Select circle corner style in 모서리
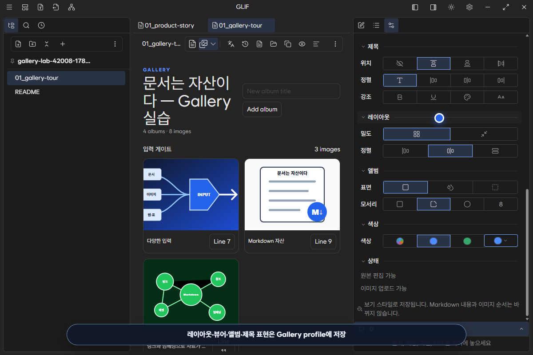The height and width of the screenshot is (355, 533). (467, 204)
